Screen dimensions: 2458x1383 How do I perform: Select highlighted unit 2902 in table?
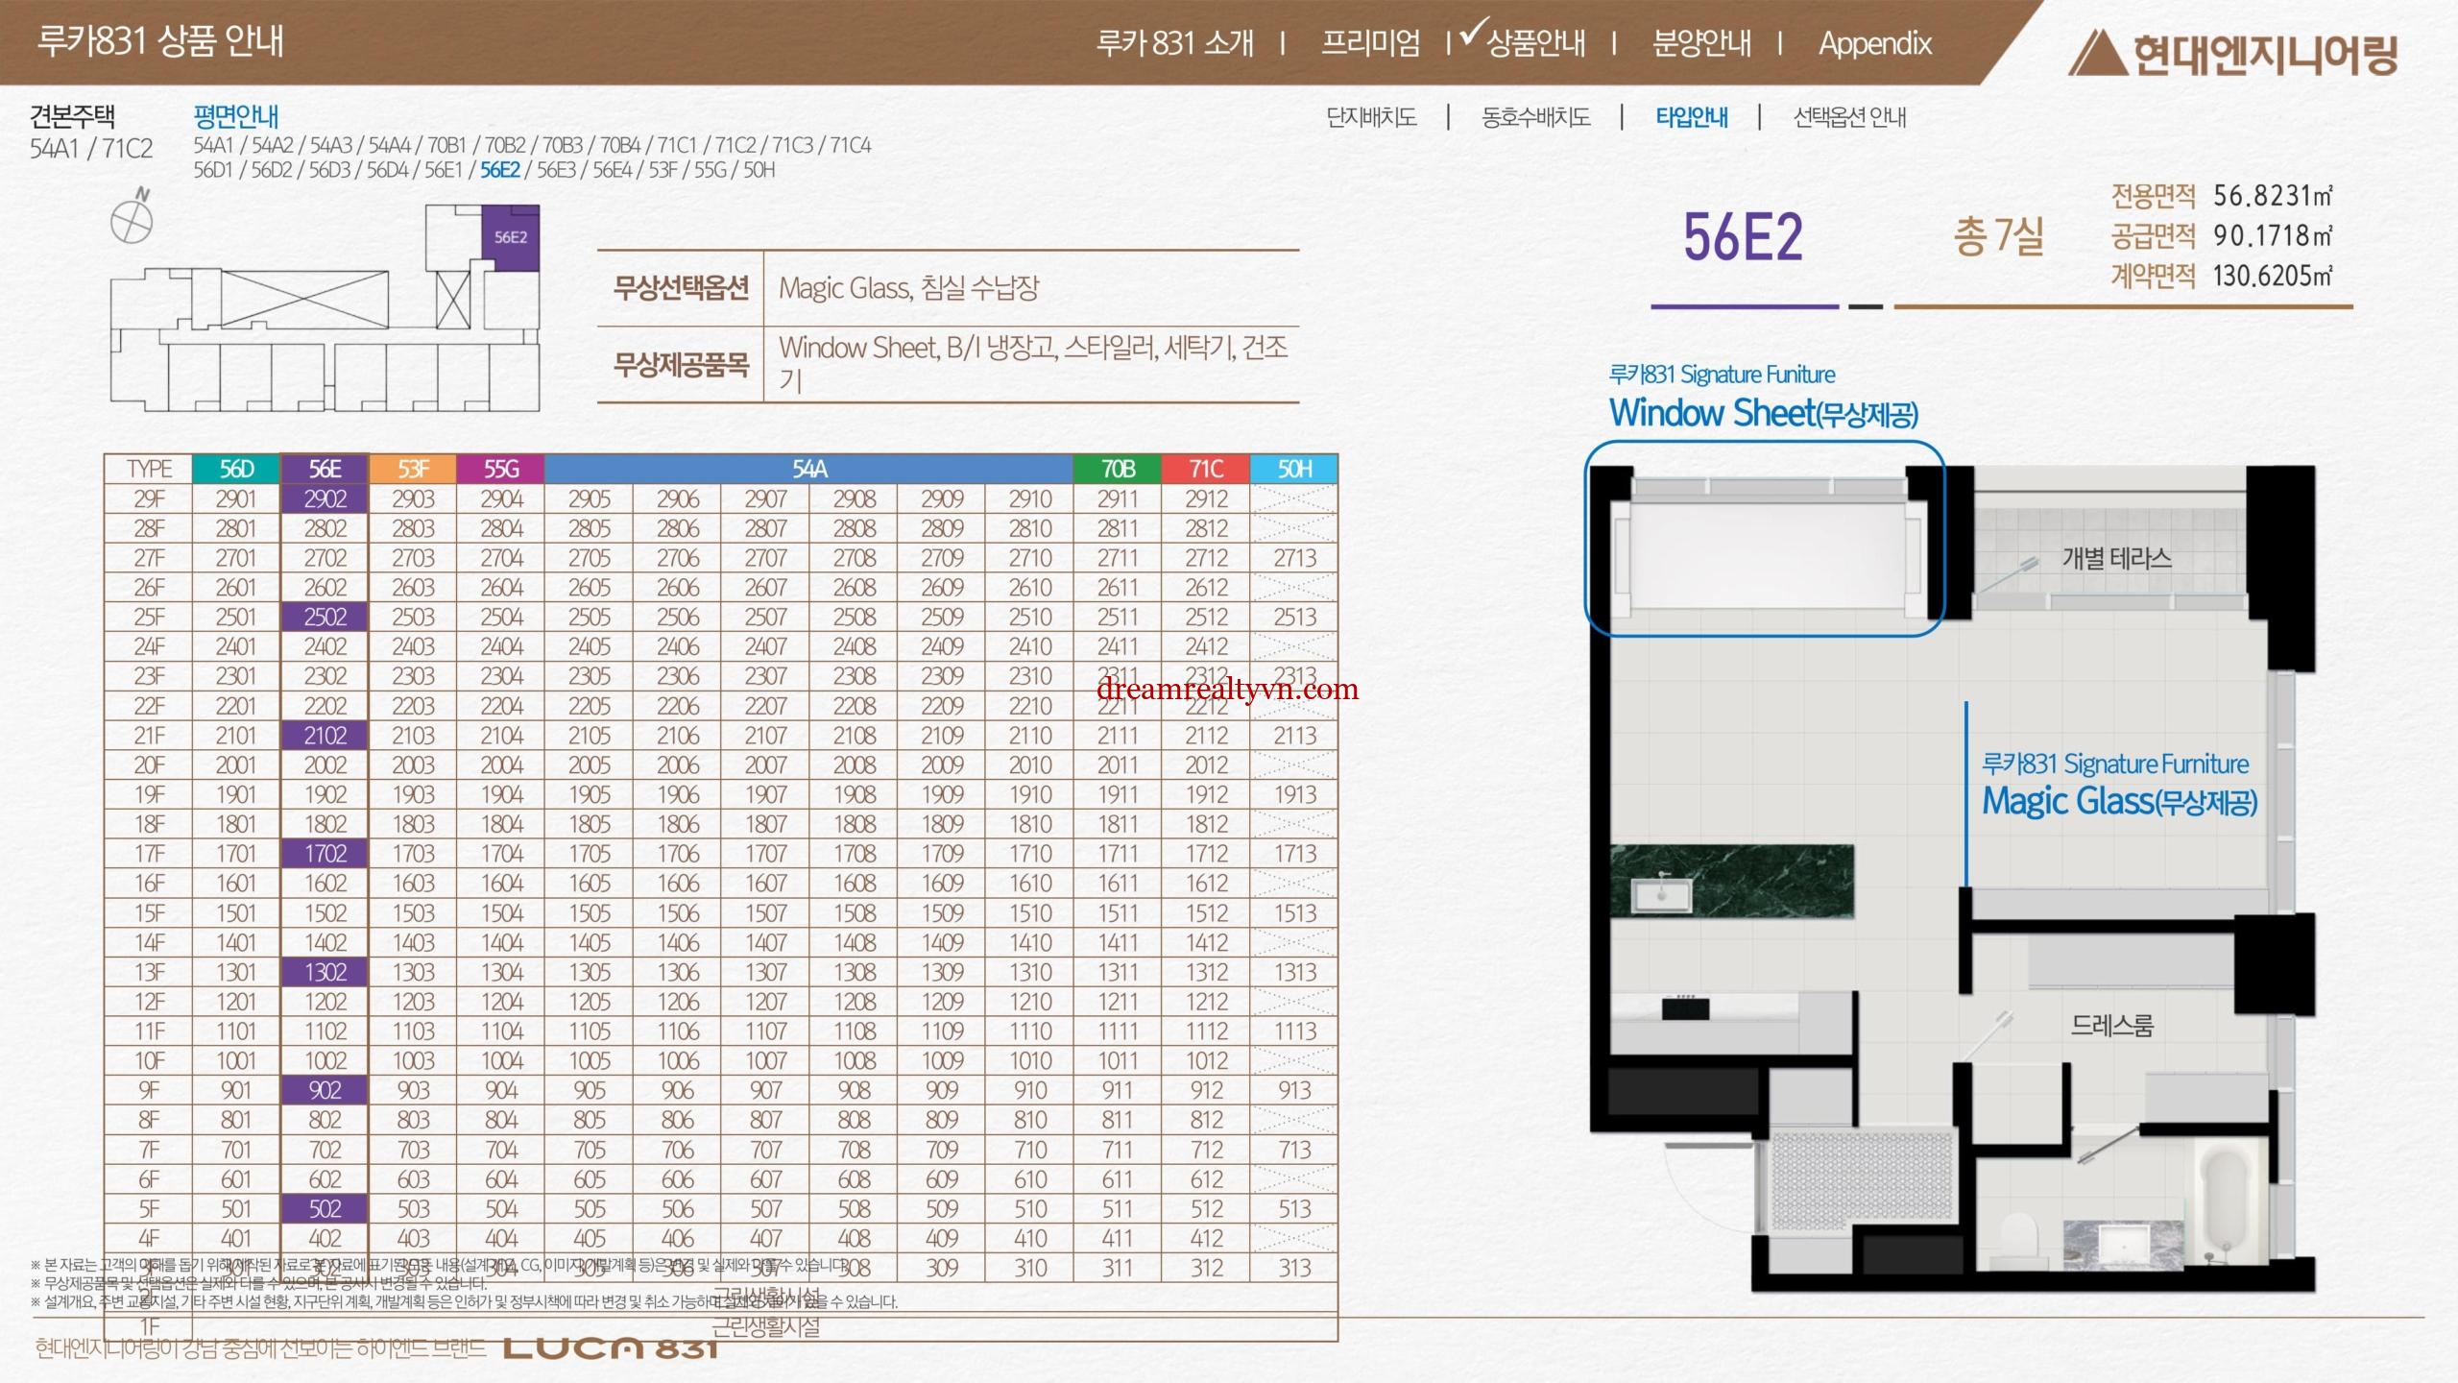(325, 498)
